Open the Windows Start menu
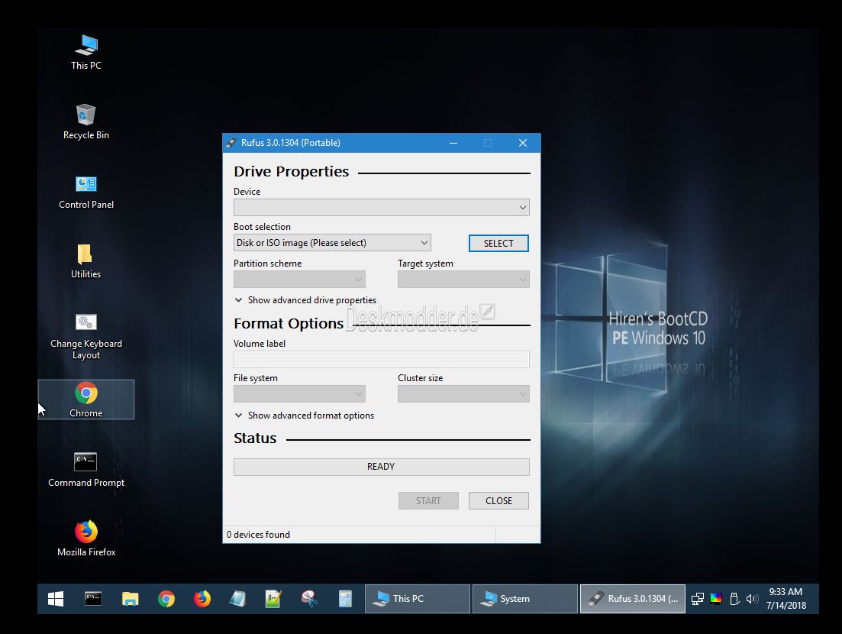The image size is (842, 634). click(x=56, y=599)
